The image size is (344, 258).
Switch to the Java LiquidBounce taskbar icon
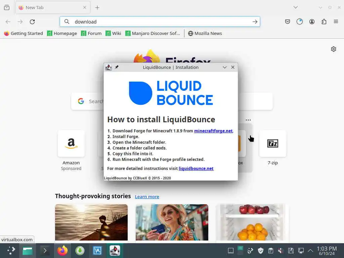pos(115,251)
